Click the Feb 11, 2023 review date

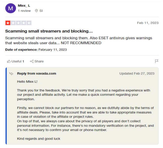pyautogui.click(x=148, y=23)
